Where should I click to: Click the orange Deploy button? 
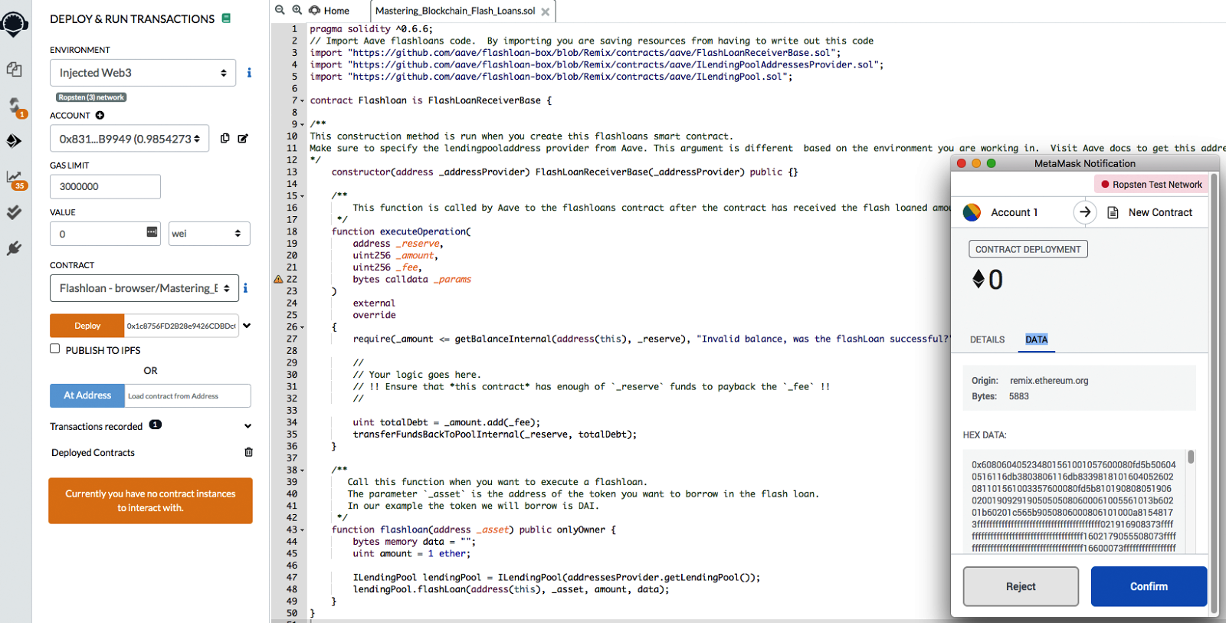coord(87,326)
